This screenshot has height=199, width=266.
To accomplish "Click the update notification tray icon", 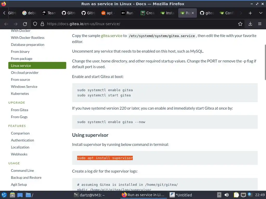I will (250, 194).
